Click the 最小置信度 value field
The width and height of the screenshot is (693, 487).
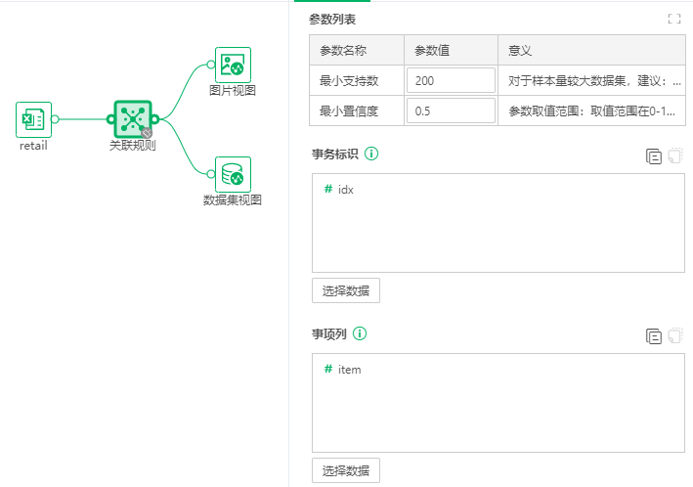[x=451, y=111]
